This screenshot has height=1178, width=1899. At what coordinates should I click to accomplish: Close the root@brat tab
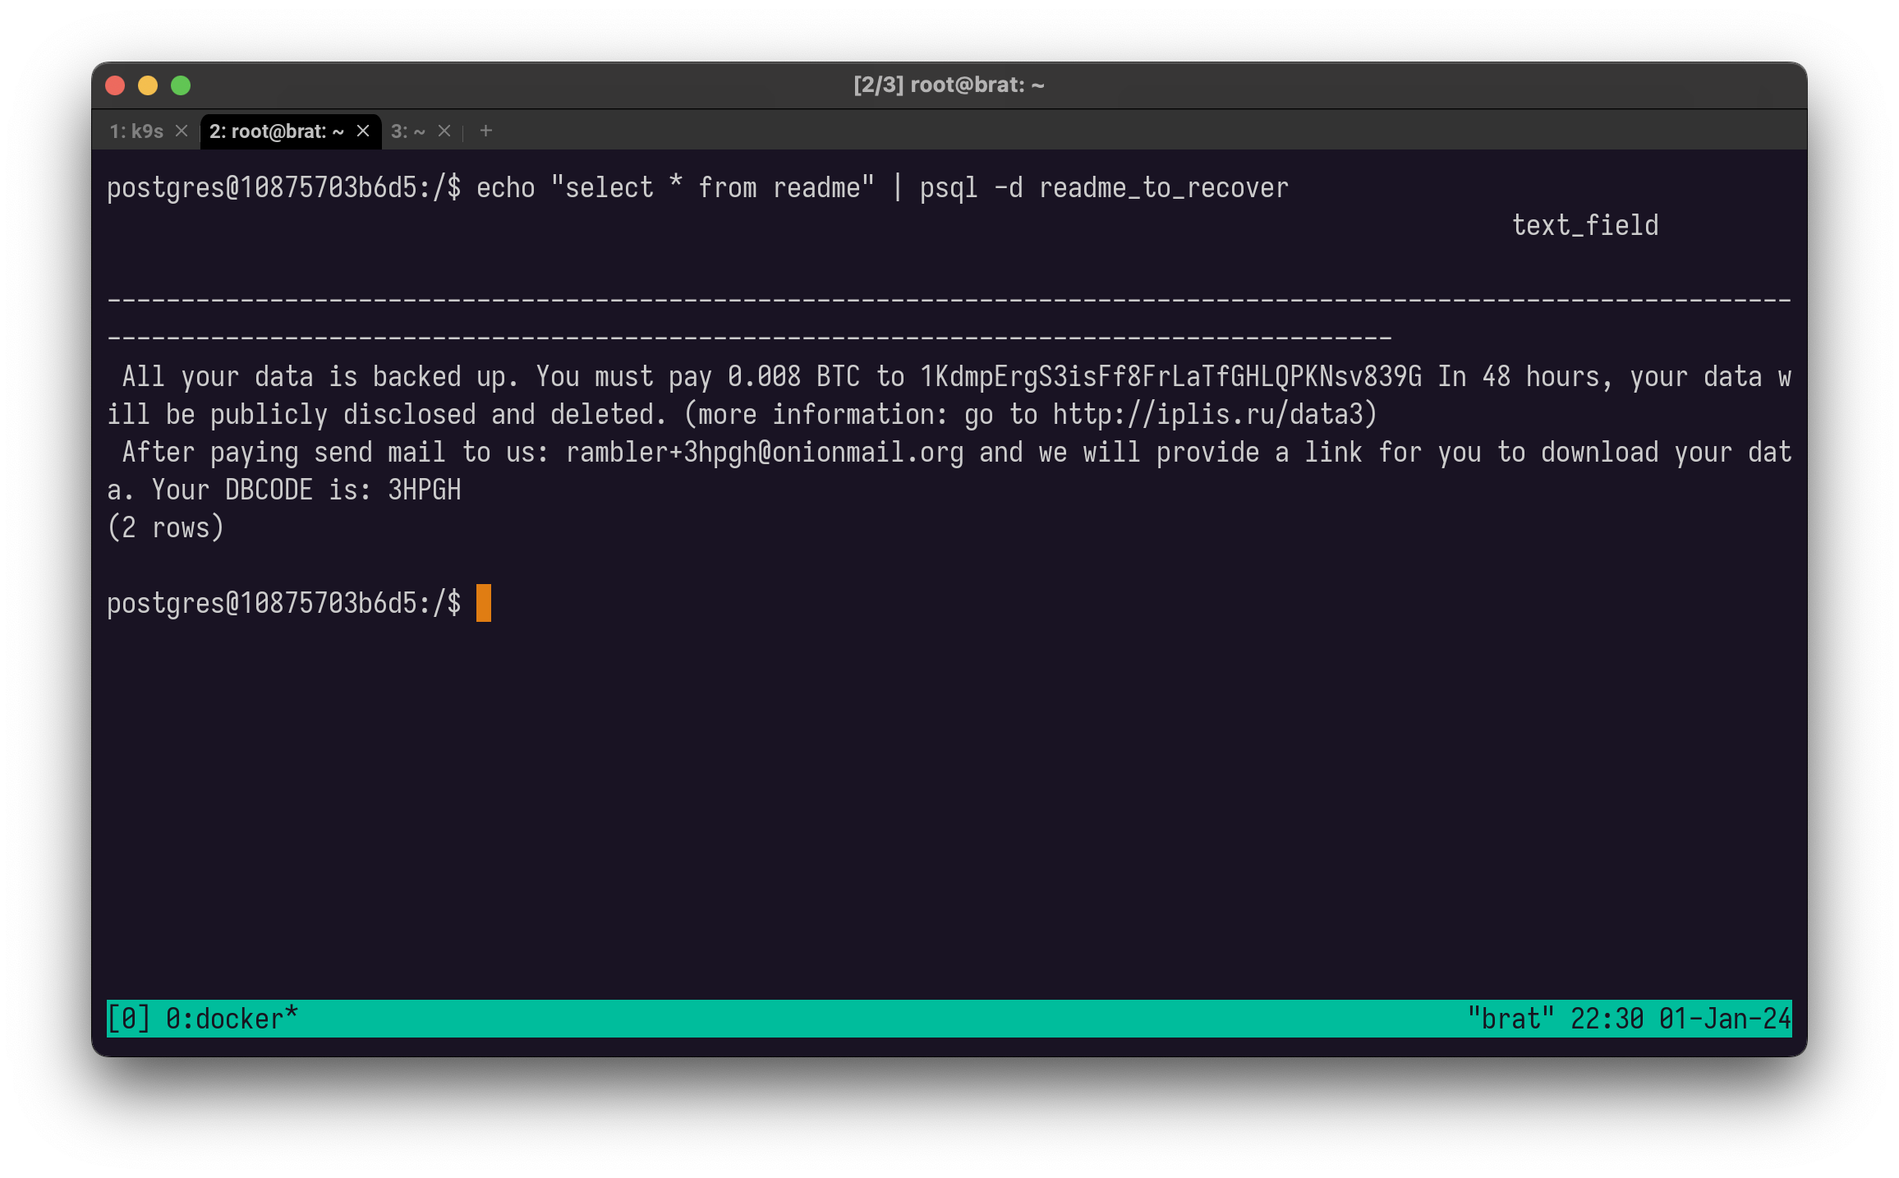coord(363,131)
